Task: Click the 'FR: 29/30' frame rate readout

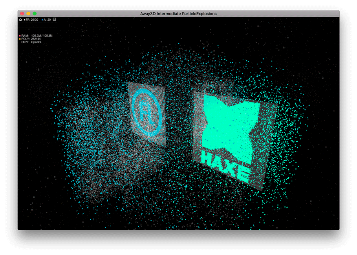Action: (32, 20)
